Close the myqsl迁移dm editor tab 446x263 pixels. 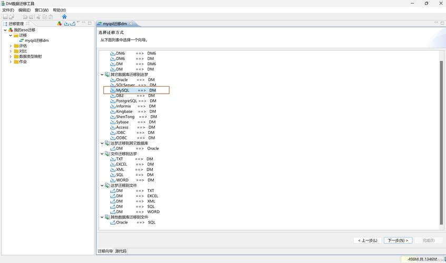click(131, 24)
